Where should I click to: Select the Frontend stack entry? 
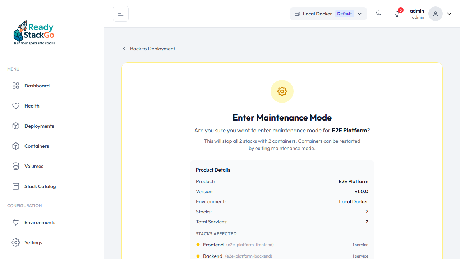(x=213, y=245)
